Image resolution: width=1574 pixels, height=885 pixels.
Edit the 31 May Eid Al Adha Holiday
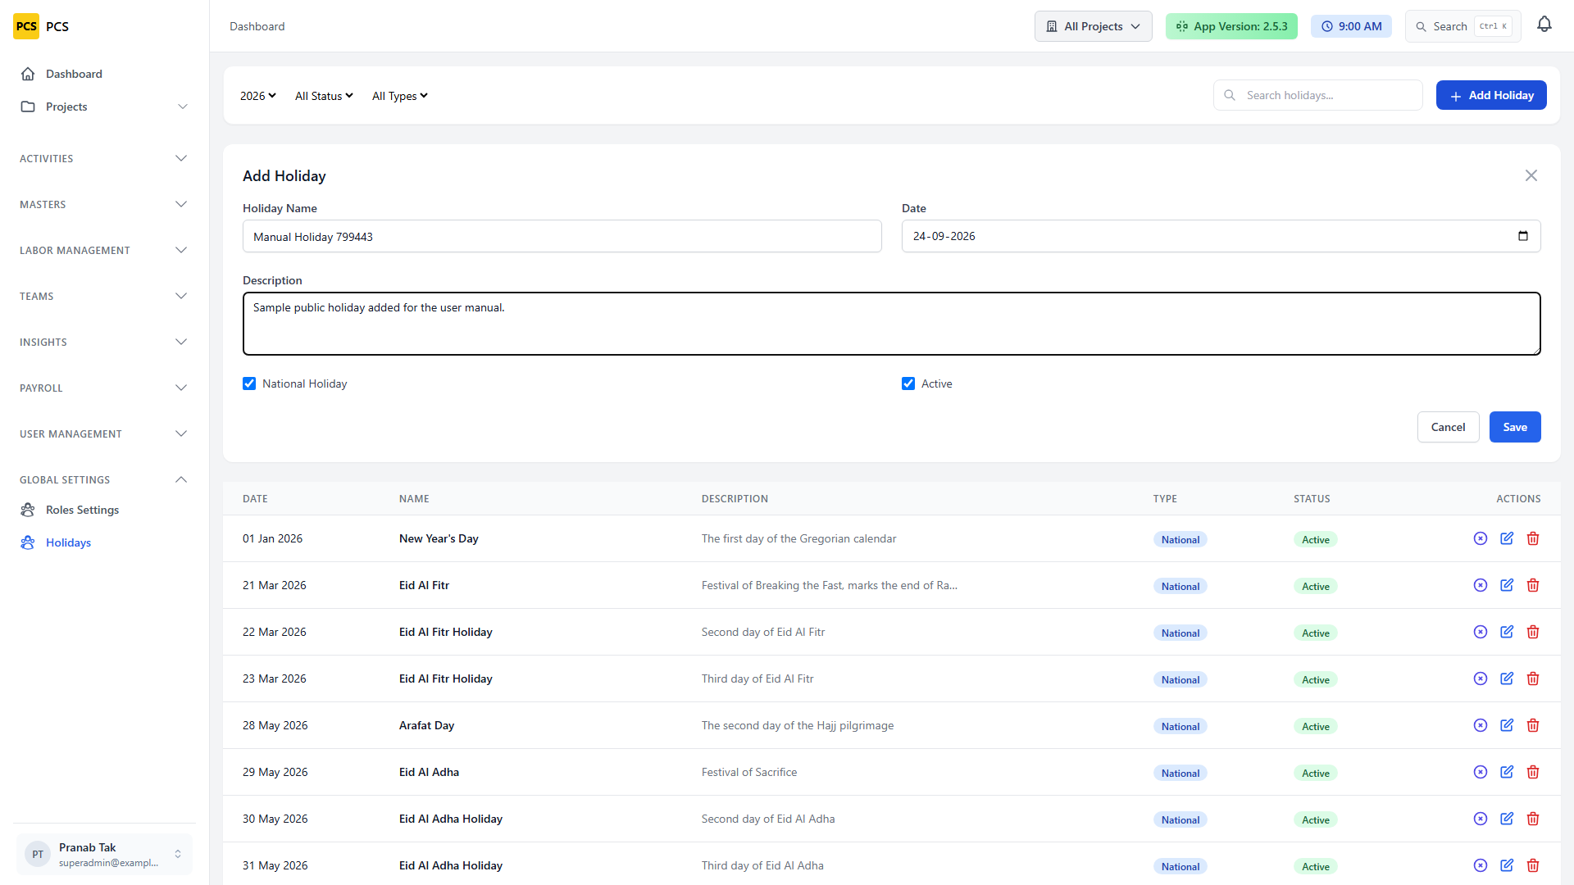(1507, 865)
